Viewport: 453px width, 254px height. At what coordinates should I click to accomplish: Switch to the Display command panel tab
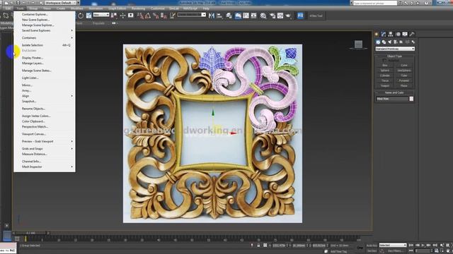(405, 34)
